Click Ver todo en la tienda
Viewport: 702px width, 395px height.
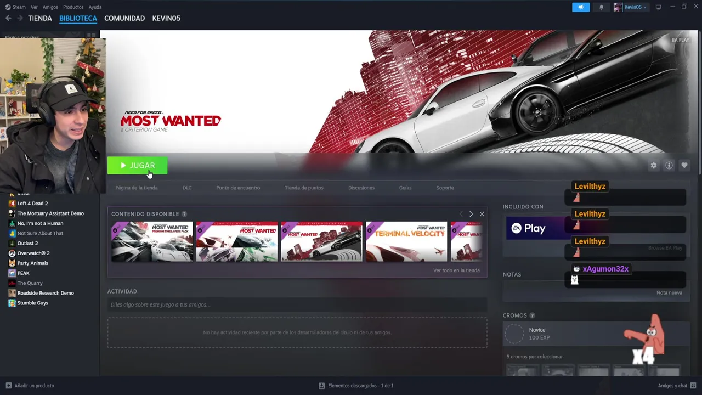point(456,270)
